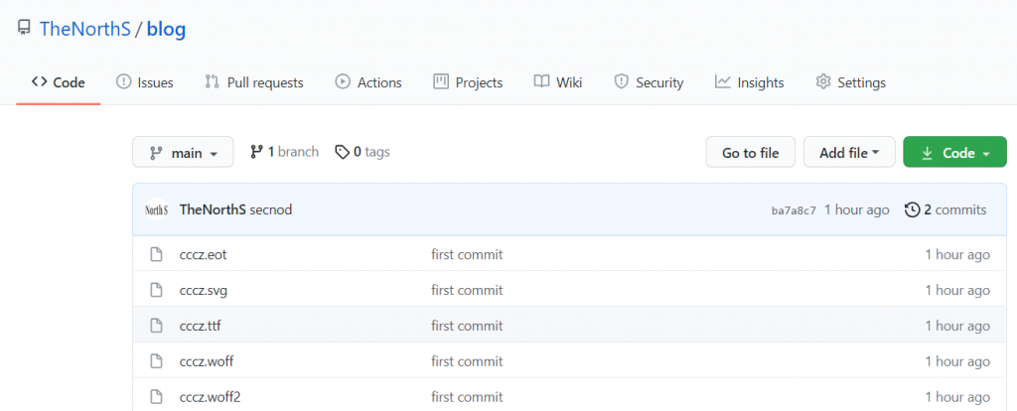Click the tag icon beside 0 tags

click(342, 152)
